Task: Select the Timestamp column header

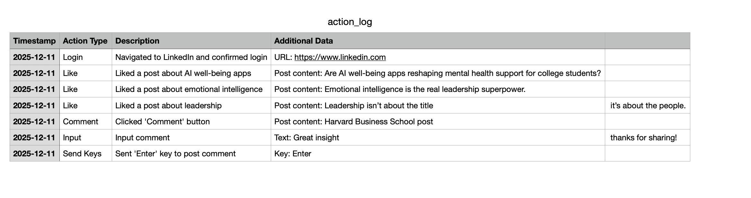Action: [35, 41]
